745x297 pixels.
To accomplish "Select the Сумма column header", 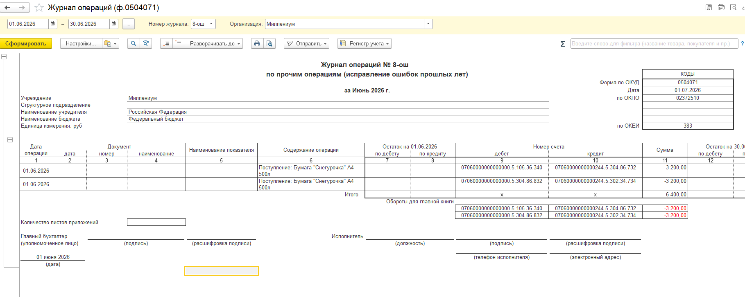I will point(665,150).
